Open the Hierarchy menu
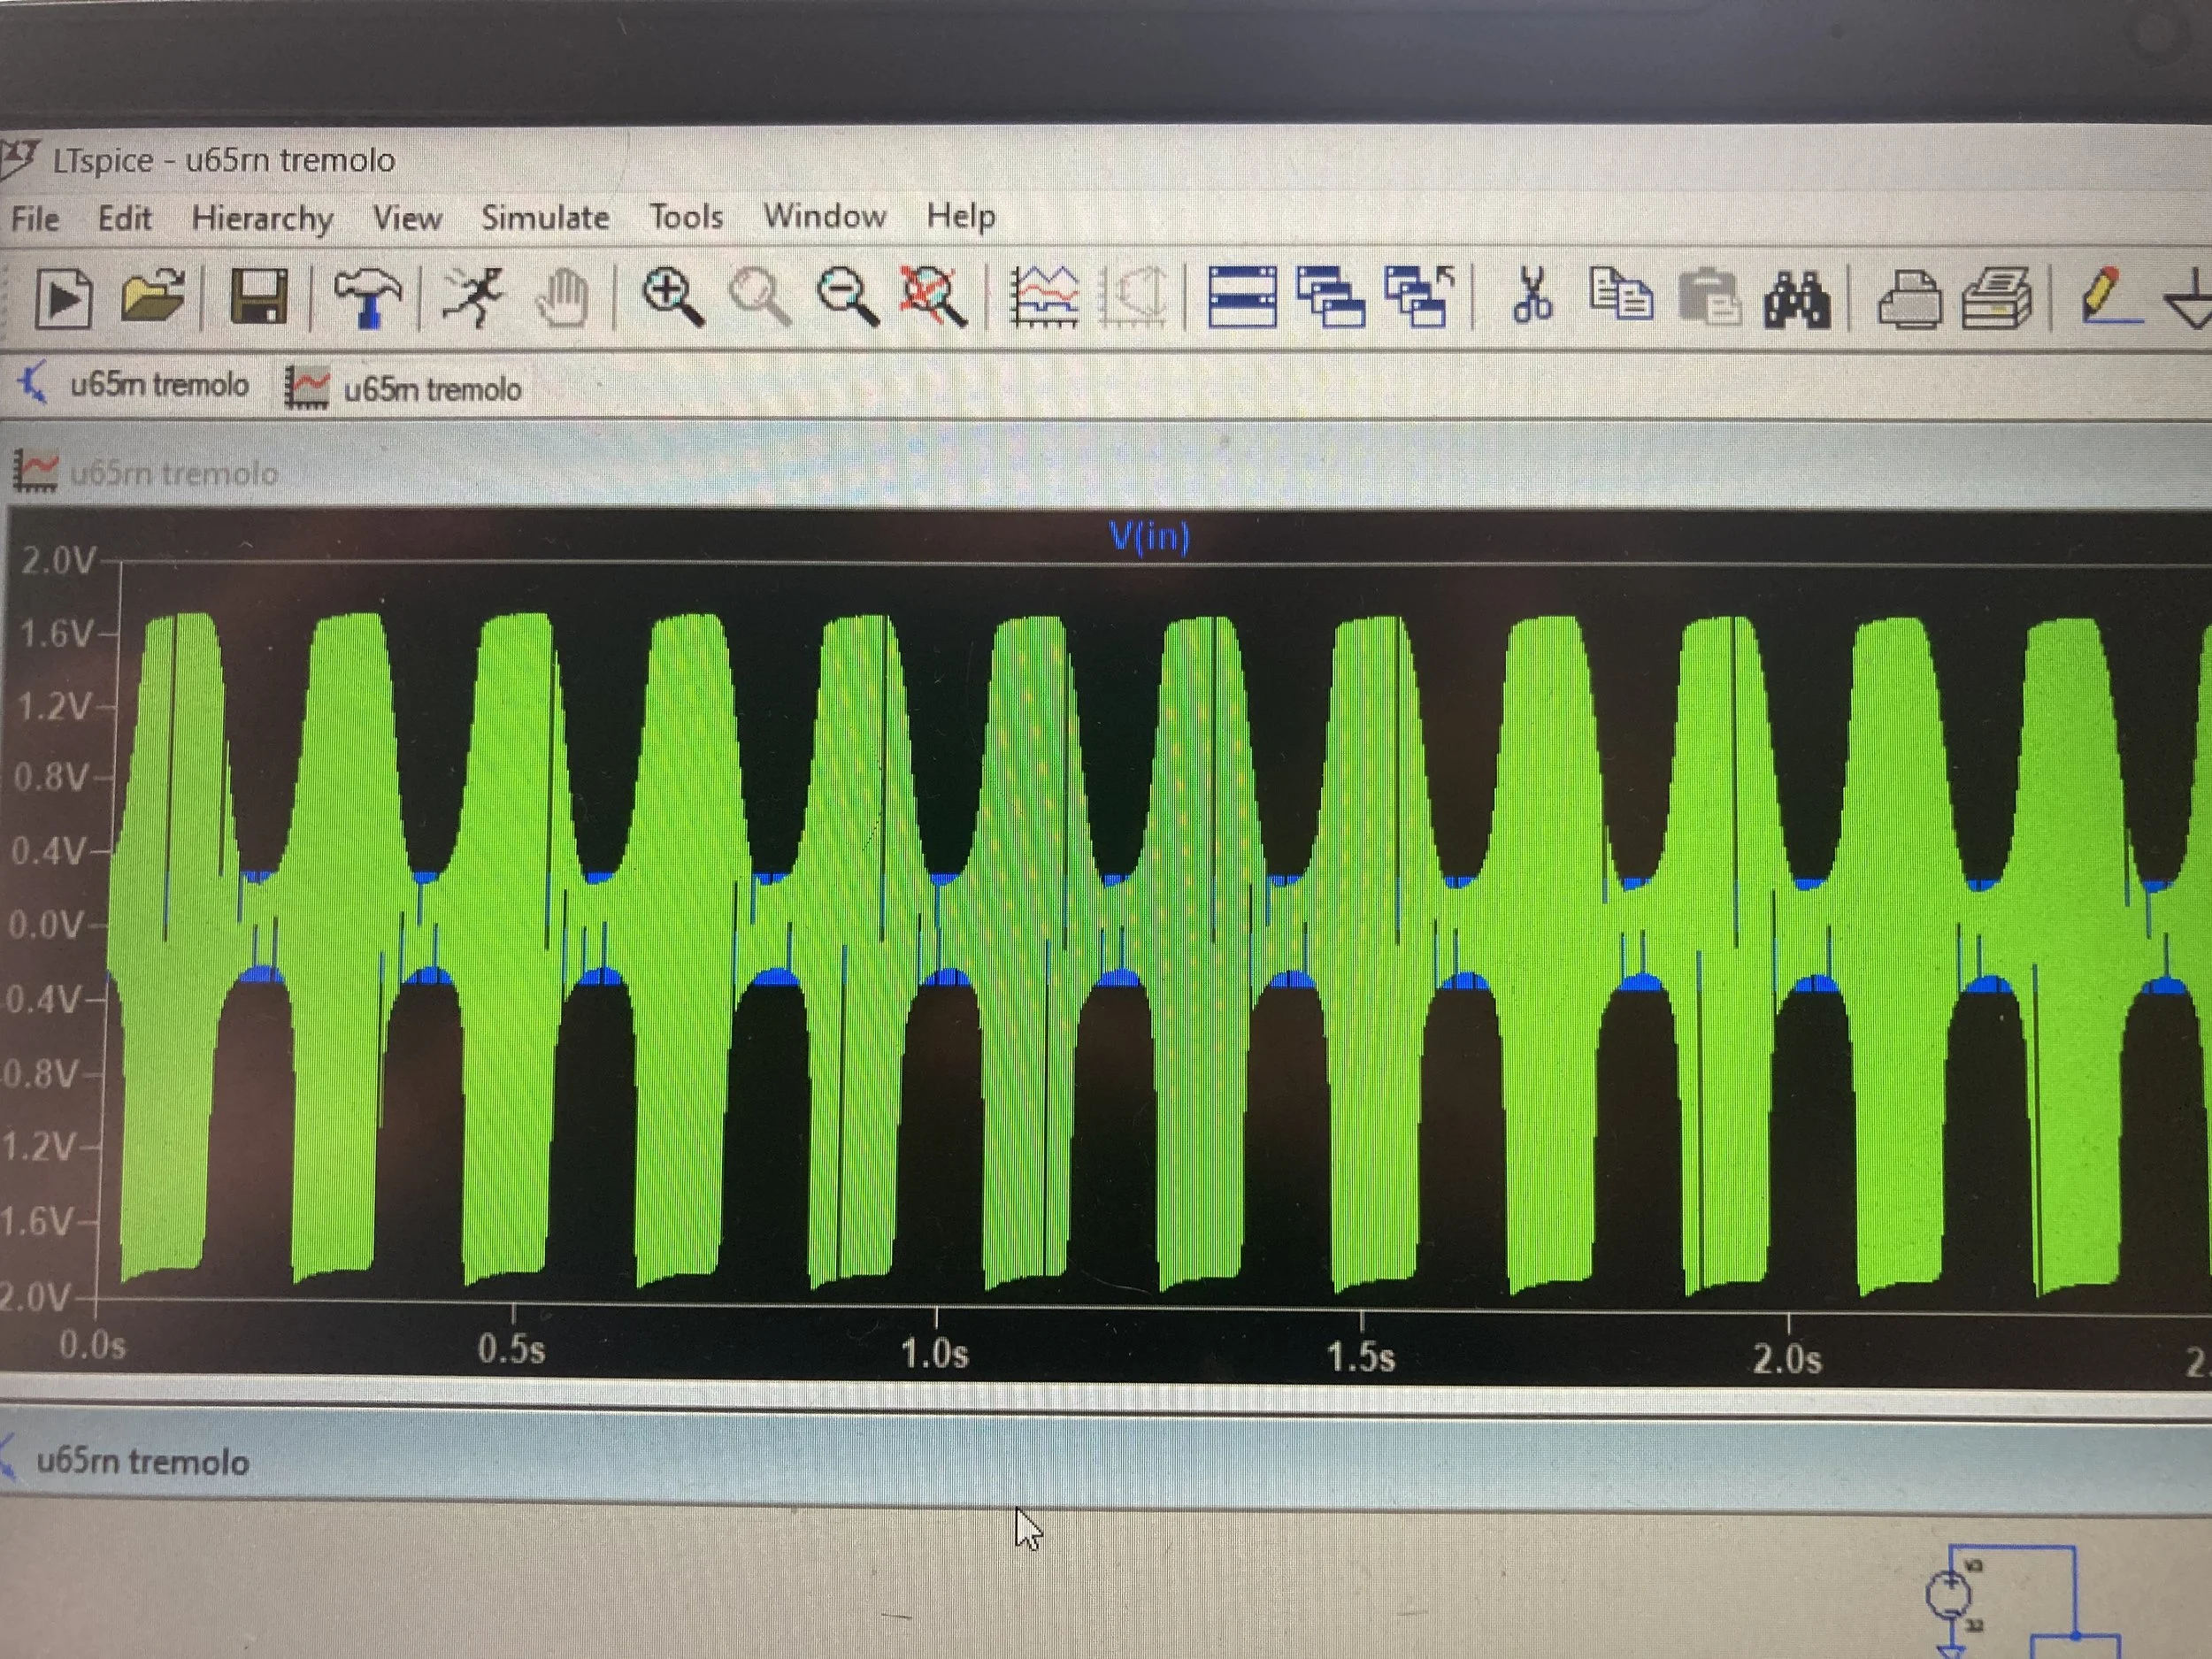This screenshot has width=2212, height=1659. [x=262, y=218]
